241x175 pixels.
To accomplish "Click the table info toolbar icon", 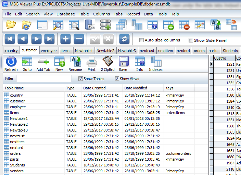I will pyautogui.click(x=152, y=25).
